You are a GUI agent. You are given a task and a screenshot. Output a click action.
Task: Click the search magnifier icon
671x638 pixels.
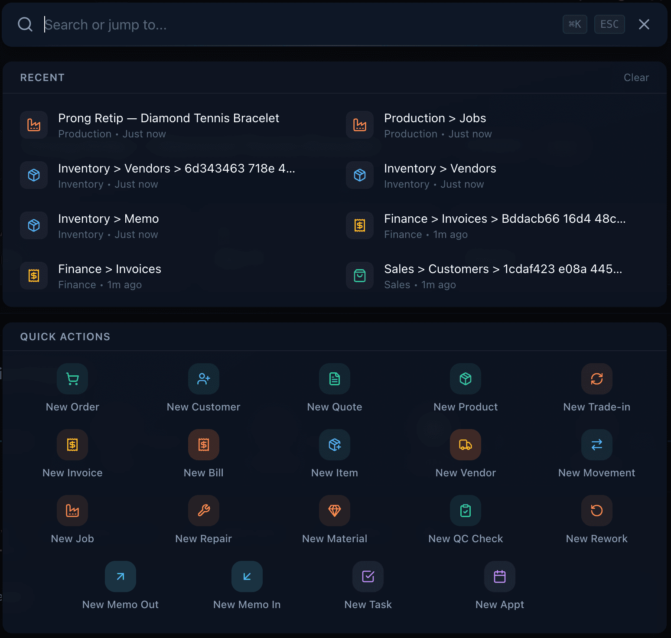25,24
